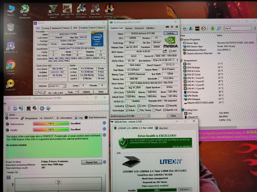
Task: Click the AIDA64 user toolbar icon
Action: click(191, 29)
